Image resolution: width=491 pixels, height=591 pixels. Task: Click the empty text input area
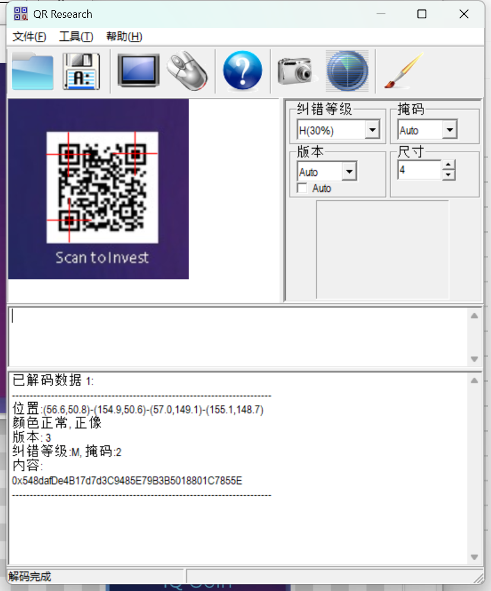[x=238, y=336]
